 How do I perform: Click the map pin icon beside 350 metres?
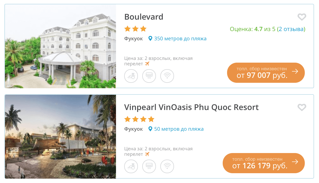point(150,39)
